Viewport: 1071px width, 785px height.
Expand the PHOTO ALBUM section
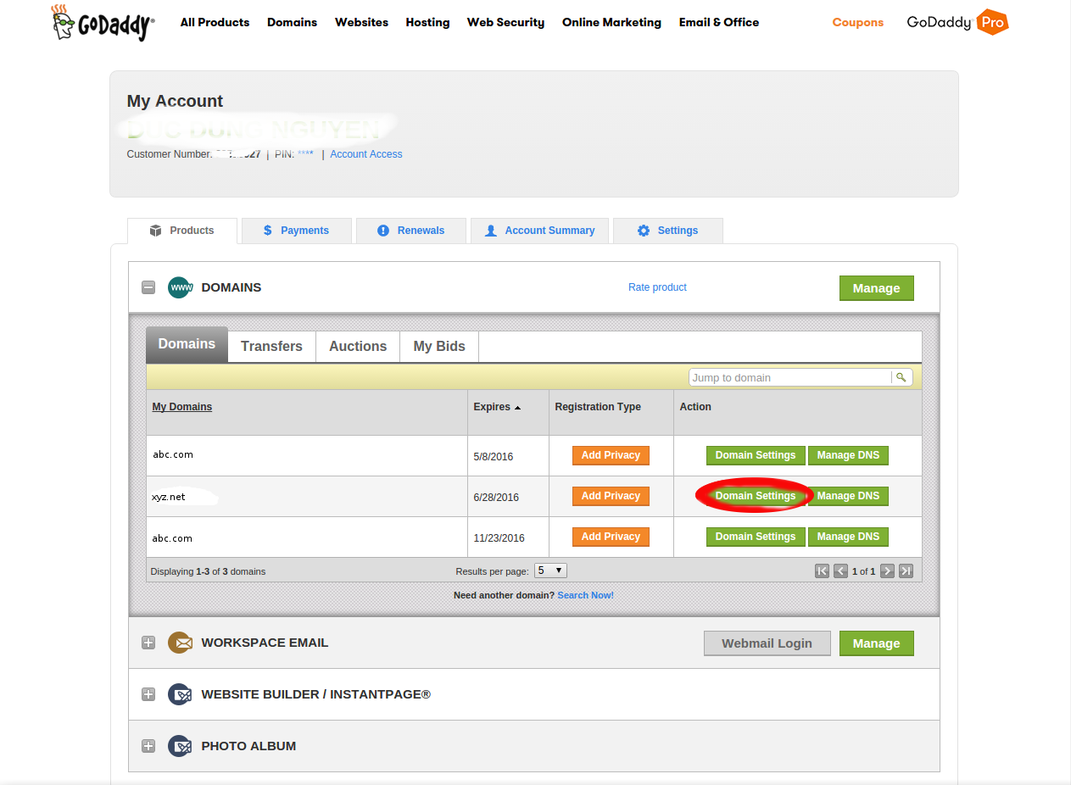coord(148,746)
